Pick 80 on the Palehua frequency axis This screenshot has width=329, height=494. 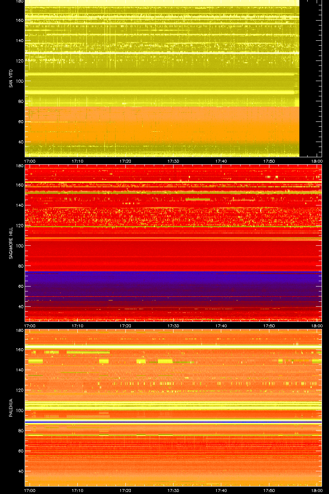(x=20, y=431)
